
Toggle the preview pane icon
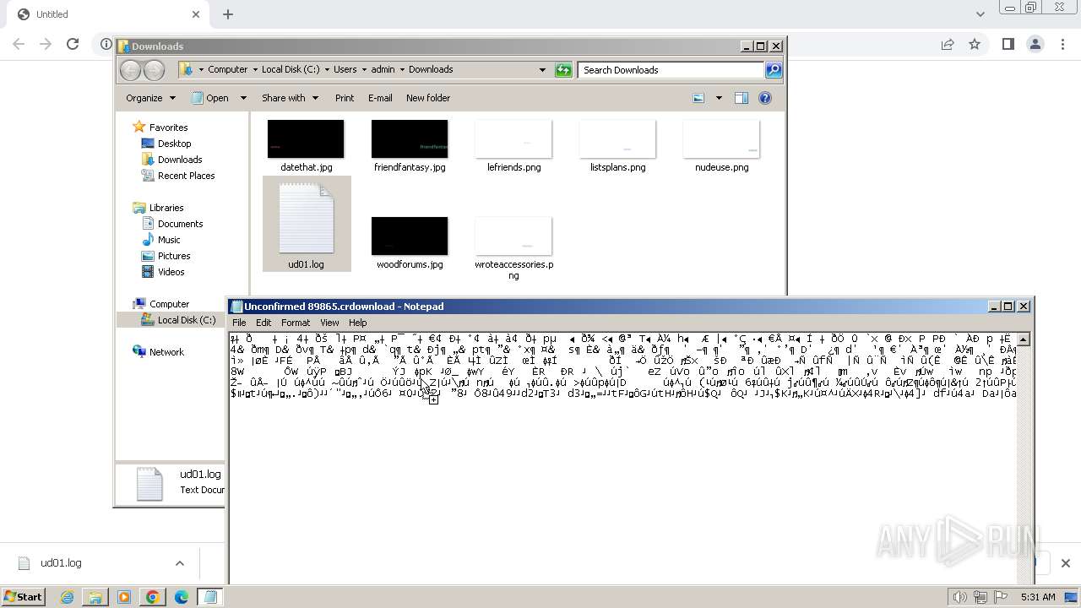(x=741, y=98)
